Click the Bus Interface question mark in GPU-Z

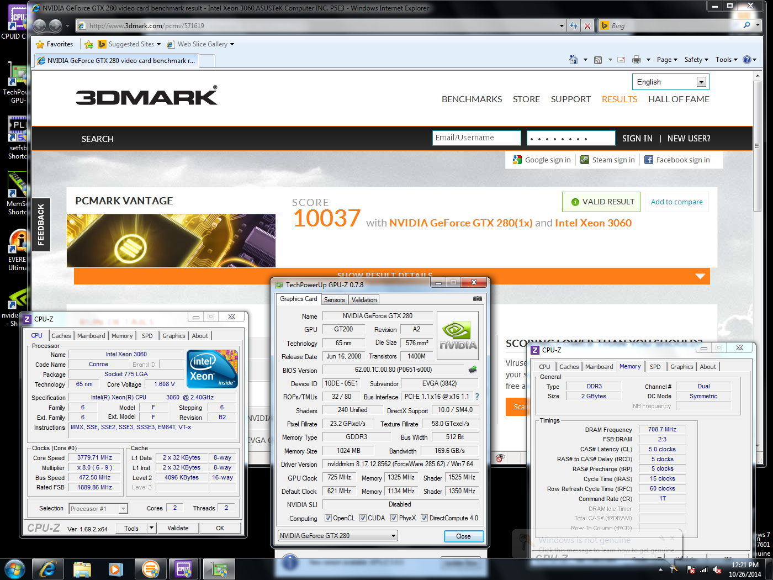pyautogui.click(x=477, y=397)
